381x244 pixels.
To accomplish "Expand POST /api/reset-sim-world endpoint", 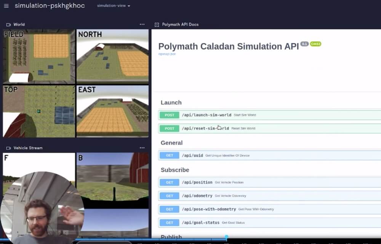I will [269, 128].
